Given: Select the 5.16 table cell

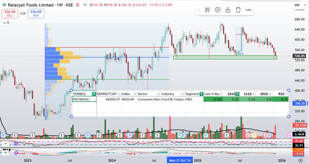Looking at the screenshot, I should [248, 99].
